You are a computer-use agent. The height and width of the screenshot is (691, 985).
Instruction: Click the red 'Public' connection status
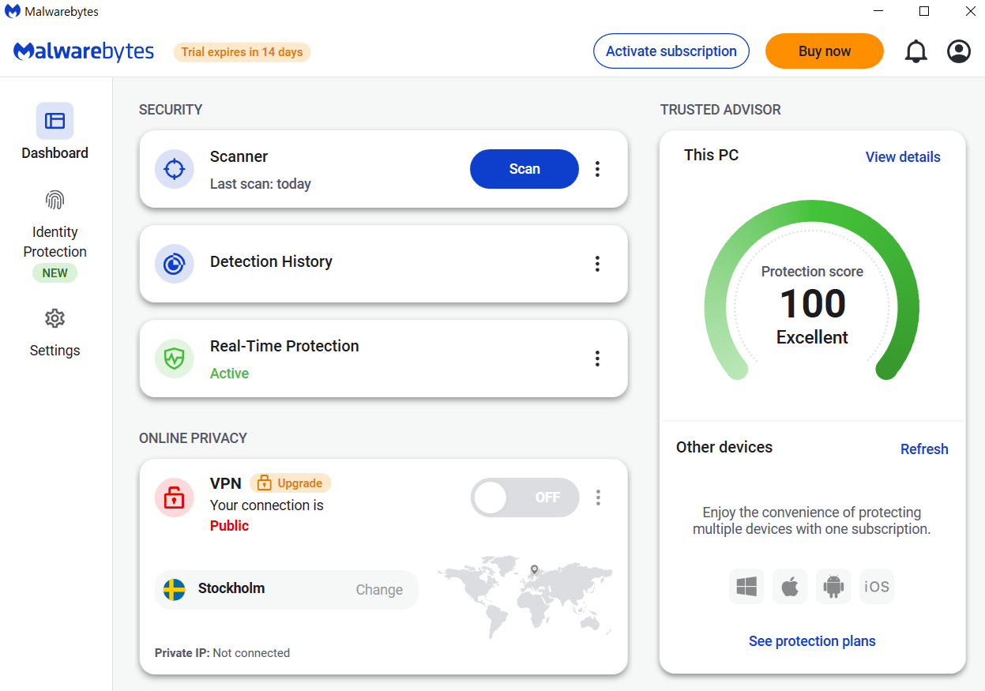click(229, 526)
